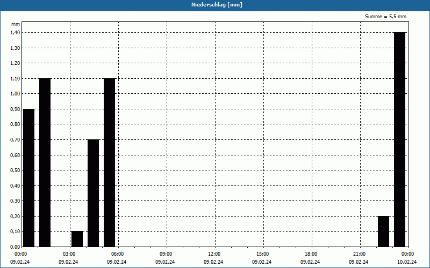Image resolution: width=430 pixels, height=268 pixels.
Task: Click the 0,40 y-axis label
Action: pyautogui.click(x=15, y=185)
